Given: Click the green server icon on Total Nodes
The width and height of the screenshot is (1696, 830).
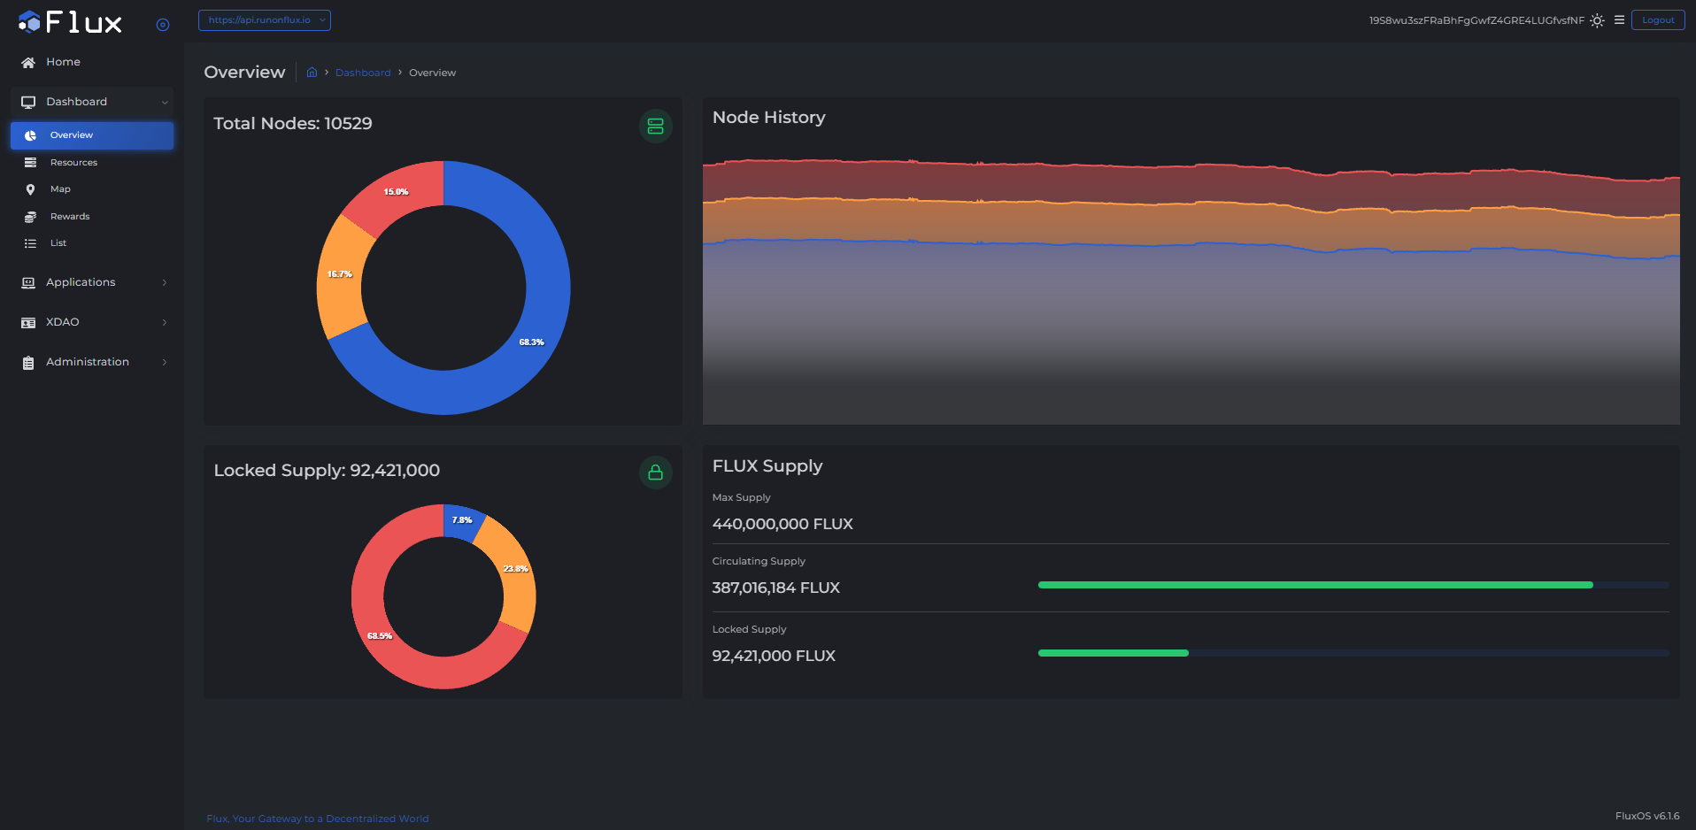Looking at the screenshot, I should (655, 127).
